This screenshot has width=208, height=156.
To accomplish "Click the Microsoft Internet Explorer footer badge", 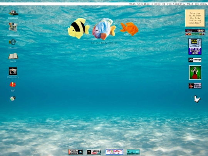I will coord(75,152).
